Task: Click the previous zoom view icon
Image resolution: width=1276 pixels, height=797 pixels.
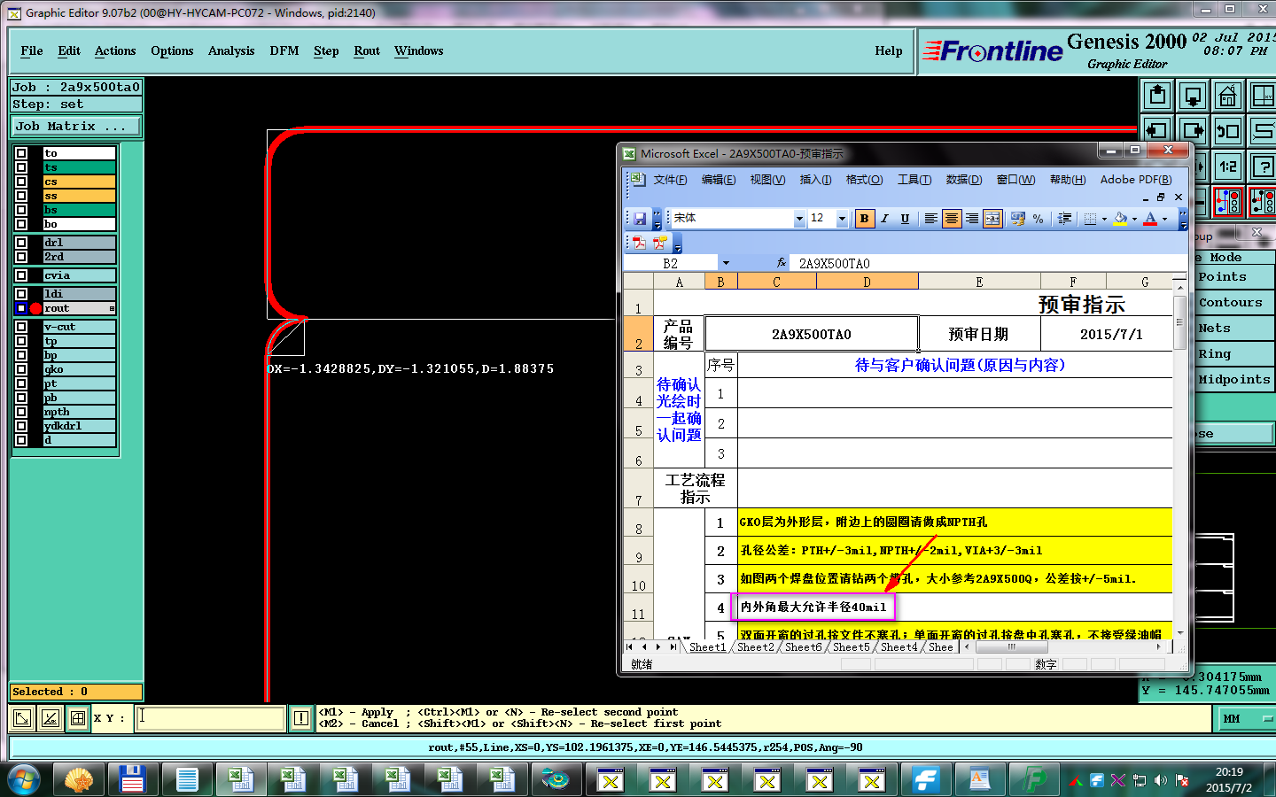Action: point(1228,131)
